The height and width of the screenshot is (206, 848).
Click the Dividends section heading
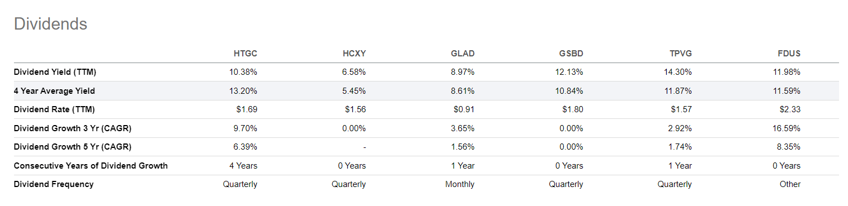tap(50, 24)
